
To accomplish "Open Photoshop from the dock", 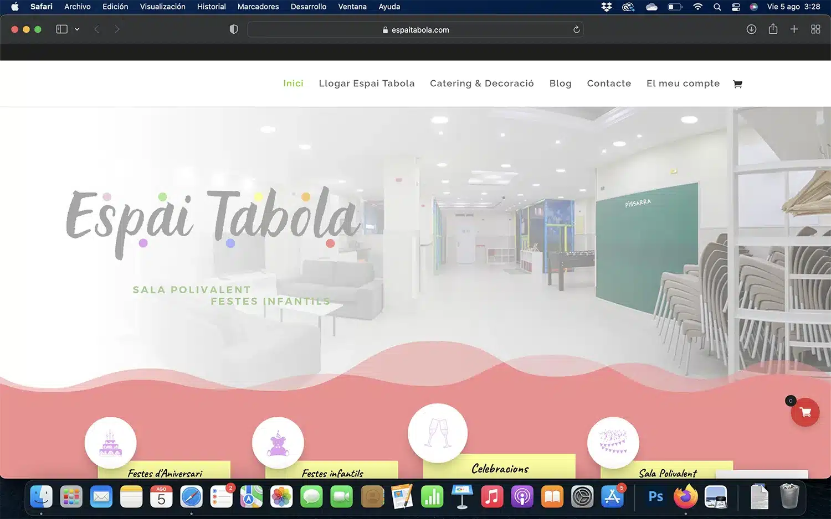I will click(655, 497).
